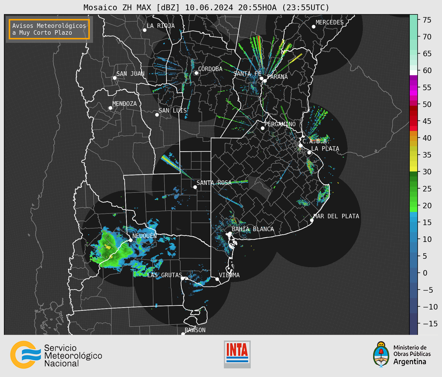
Task: Click the INTA logo
Action: (x=237, y=354)
